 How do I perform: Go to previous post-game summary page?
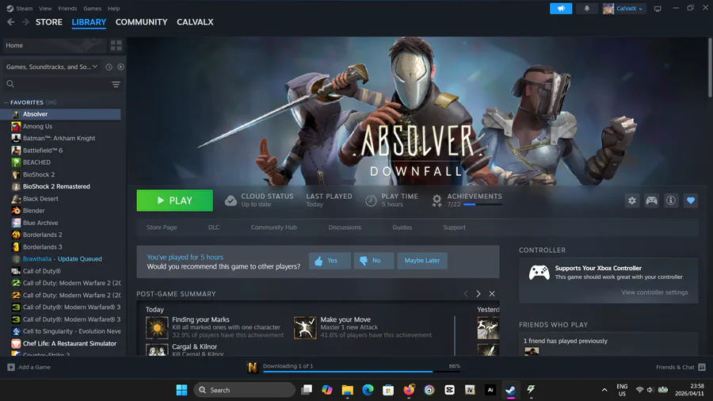pyautogui.click(x=465, y=294)
